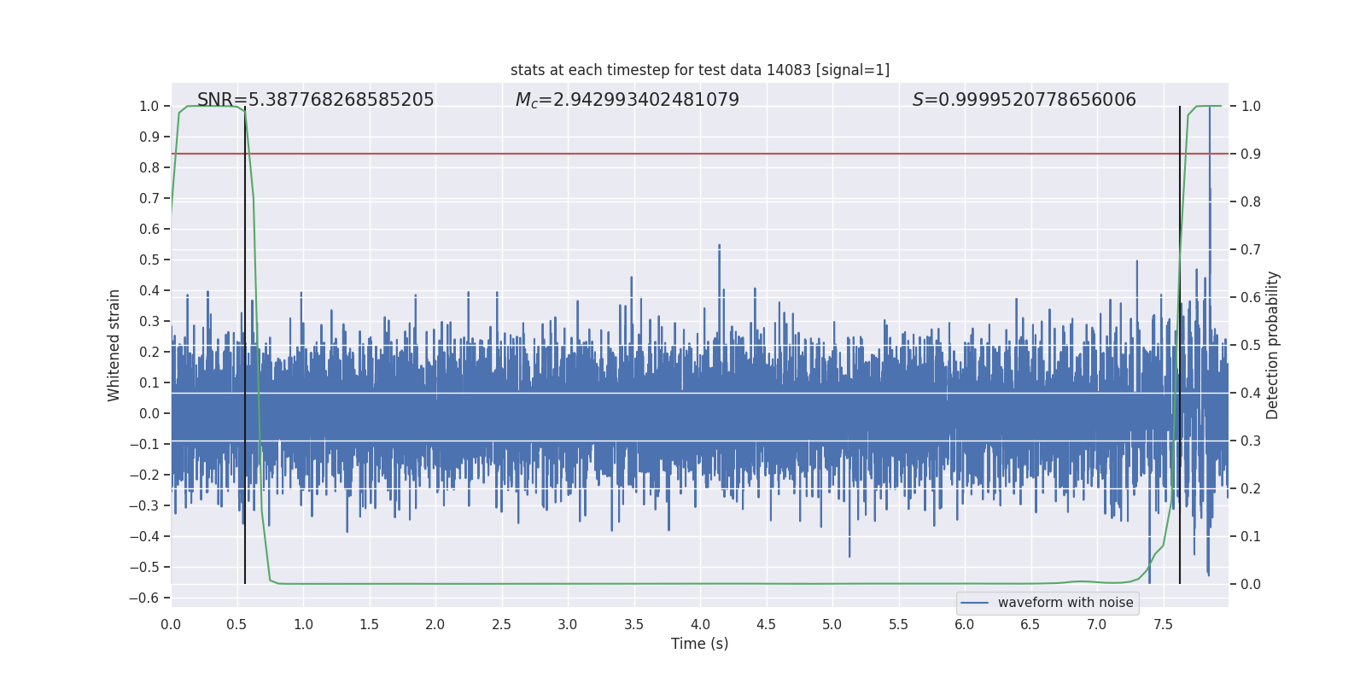Click the S score annotation
The height and width of the screenshot is (683, 1366).
click(1024, 100)
